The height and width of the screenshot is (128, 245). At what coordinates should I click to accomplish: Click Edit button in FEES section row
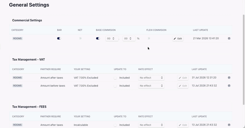tap(183, 125)
